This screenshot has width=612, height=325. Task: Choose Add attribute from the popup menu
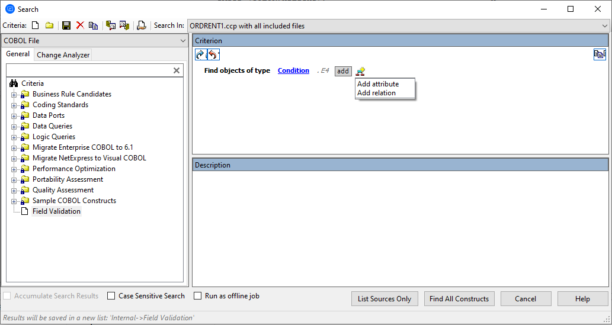point(378,84)
